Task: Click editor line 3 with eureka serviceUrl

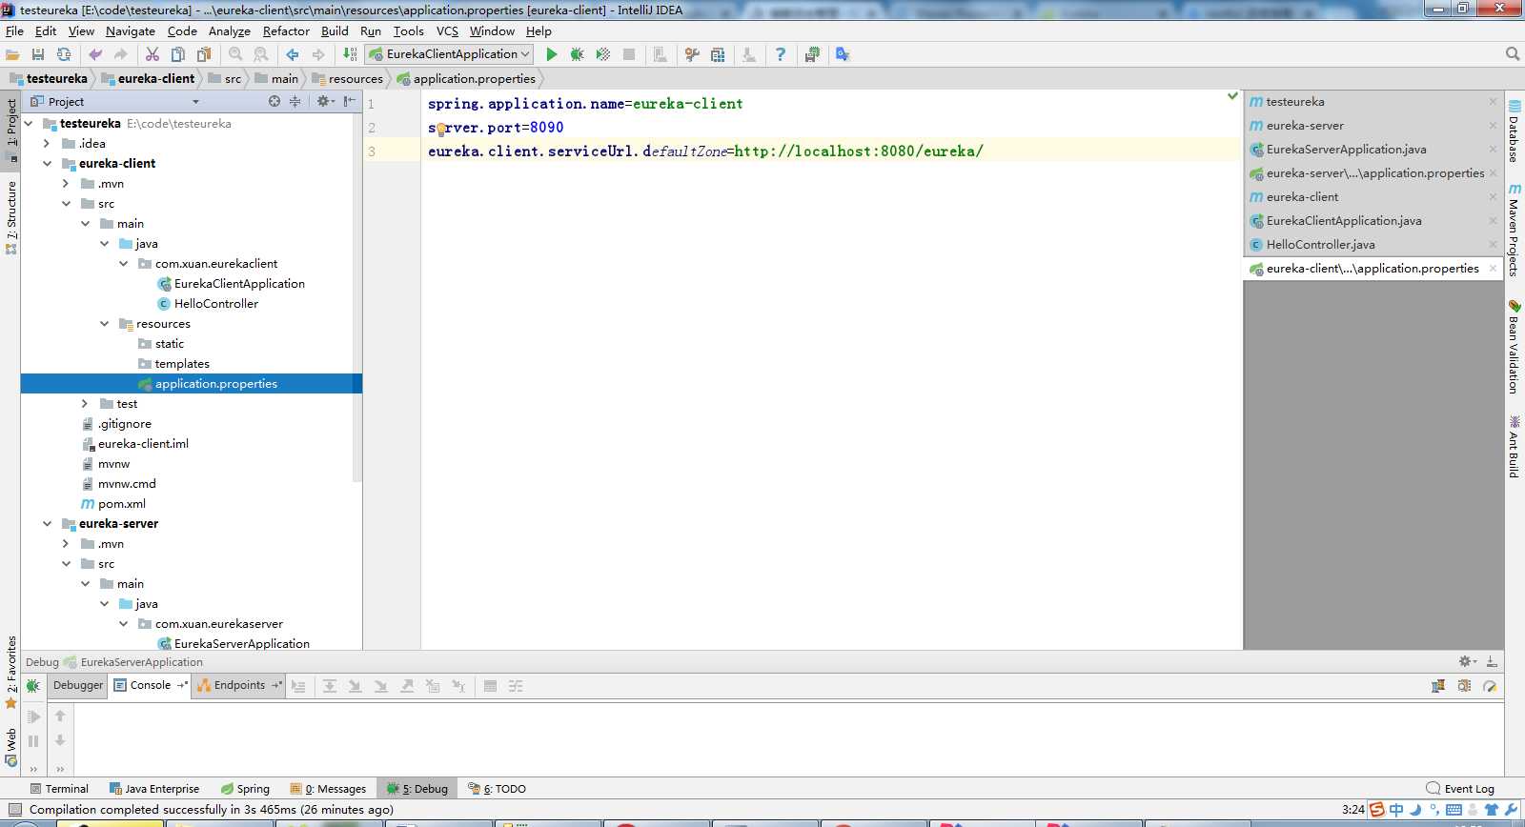Action: click(704, 151)
